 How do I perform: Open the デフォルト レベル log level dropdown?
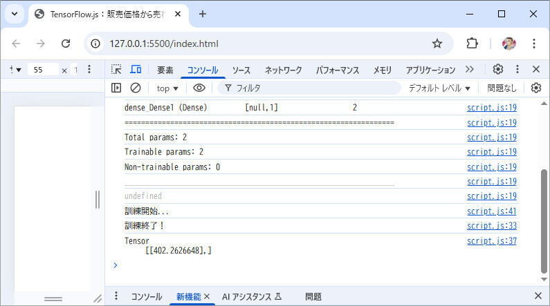[x=439, y=88]
